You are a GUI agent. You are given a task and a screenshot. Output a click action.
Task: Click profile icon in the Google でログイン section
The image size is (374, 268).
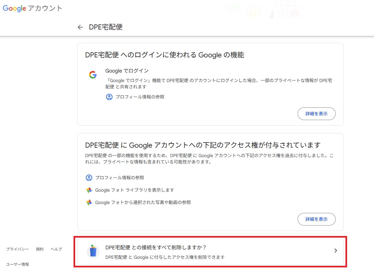pyautogui.click(x=109, y=97)
